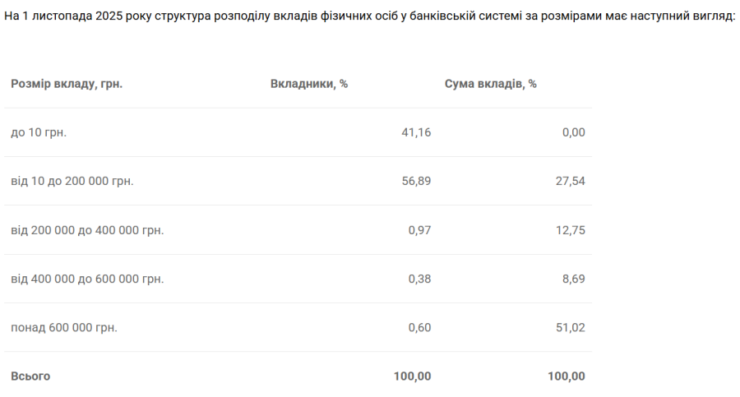This screenshot has height=397, width=740.
Task: Select the 'до 10 грн.' row label
Action: [39, 132]
